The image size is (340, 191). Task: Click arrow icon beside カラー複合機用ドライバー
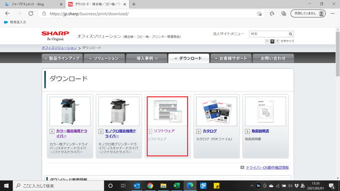(52, 131)
